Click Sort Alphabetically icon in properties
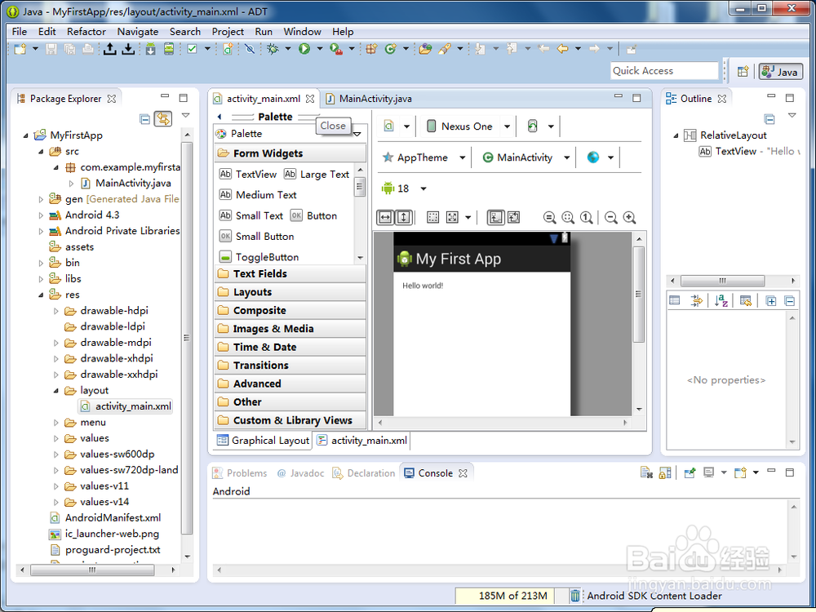The width and height of the screenshot is (816, 612). [721, 301]
